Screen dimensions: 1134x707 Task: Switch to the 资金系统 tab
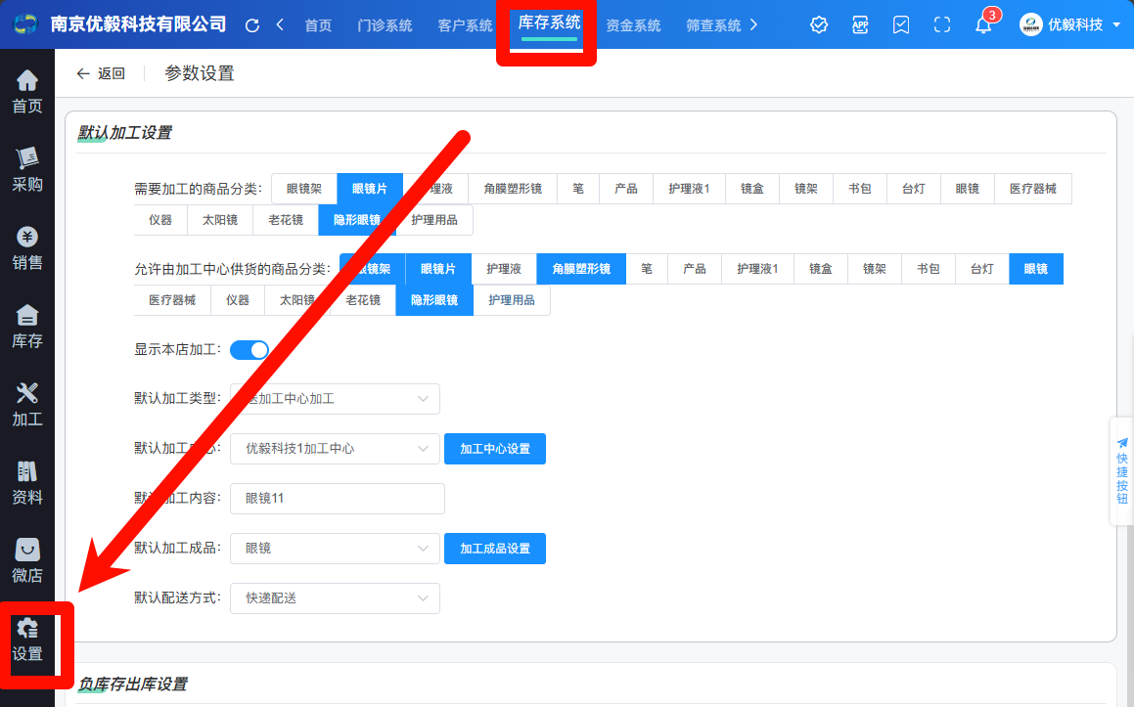[633, 25]
